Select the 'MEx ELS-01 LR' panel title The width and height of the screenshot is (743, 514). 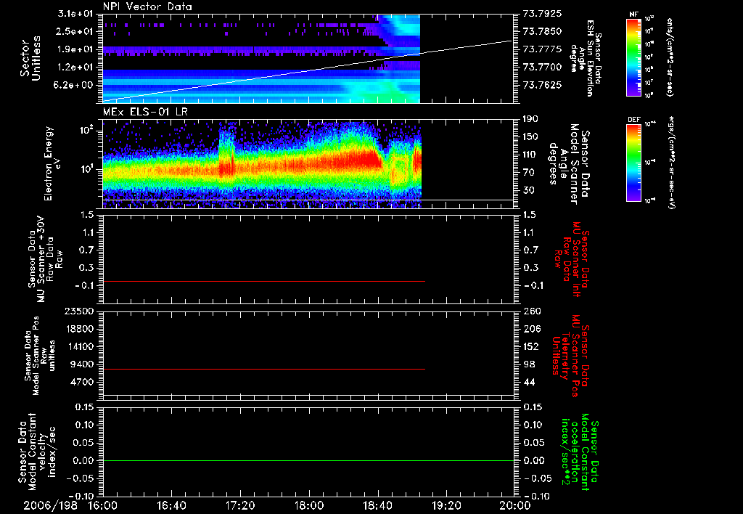coord(145,112)
